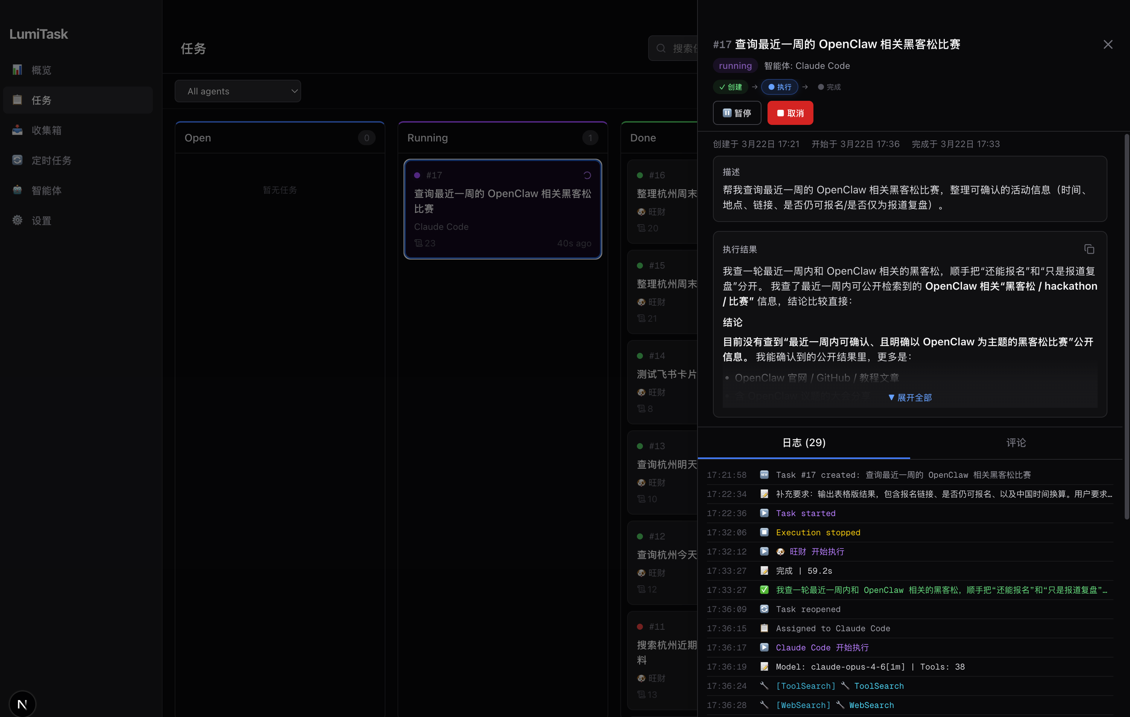
Task: Open failed task #11 搜索杭州近期
Action: [662, 660]
